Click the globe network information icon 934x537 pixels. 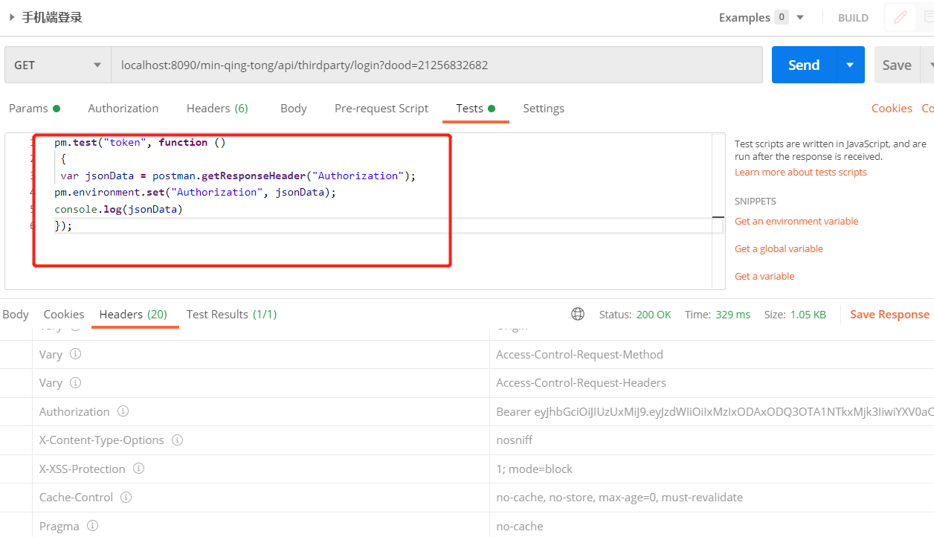pos(578,314)
